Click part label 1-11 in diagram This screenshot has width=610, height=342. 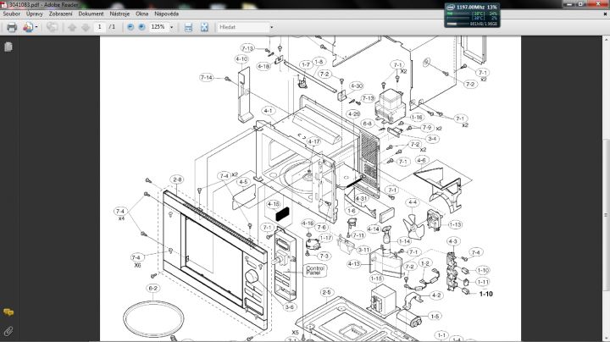point(483,282)
